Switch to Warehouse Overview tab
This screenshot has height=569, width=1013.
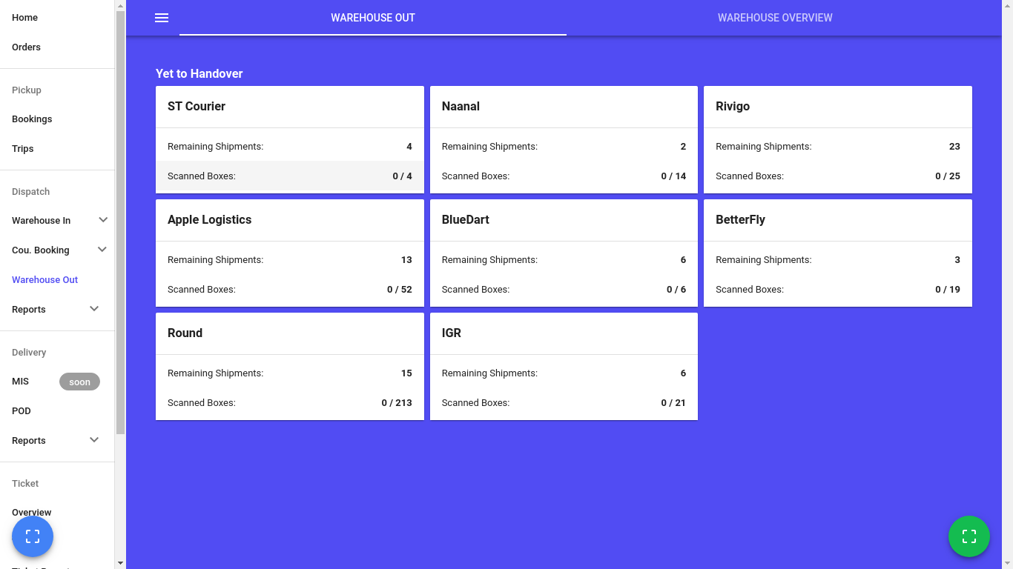[774, 18]
